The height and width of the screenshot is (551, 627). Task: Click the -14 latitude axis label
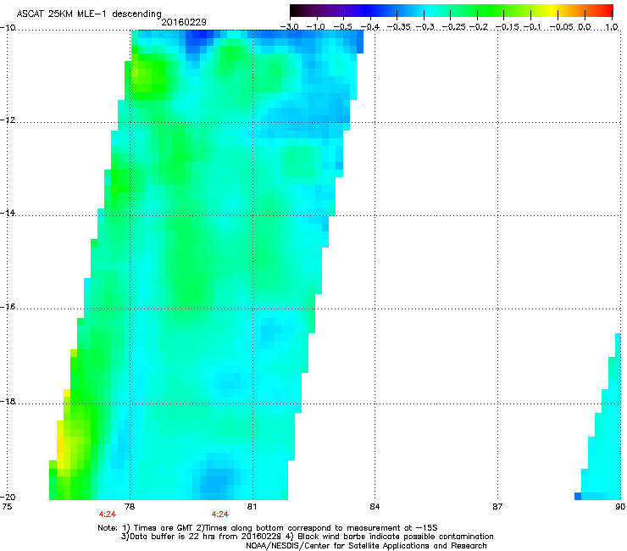8,213
